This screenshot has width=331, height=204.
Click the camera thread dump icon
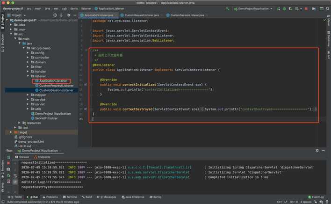click(8, 169)
